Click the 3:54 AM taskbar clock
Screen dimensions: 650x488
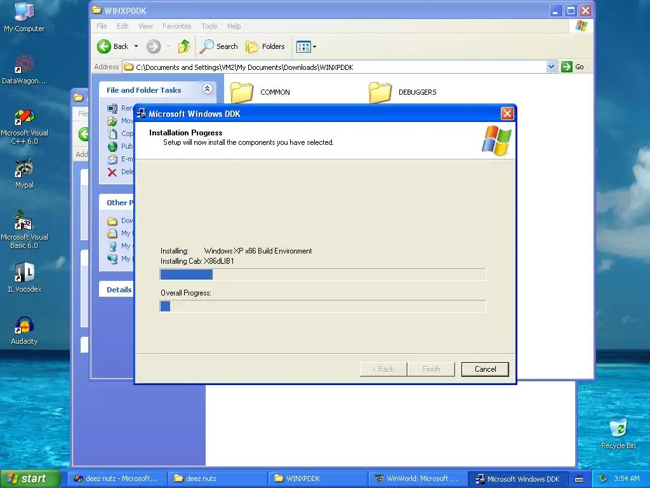point(627,478)
